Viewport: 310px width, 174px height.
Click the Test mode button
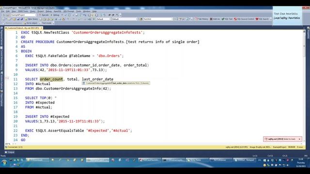(x=46, y=23)
